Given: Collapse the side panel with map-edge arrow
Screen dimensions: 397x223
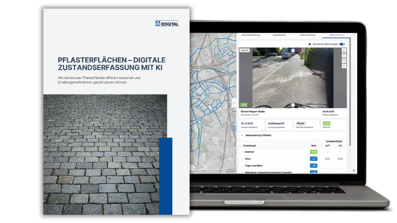Looking at the screenshot, I should pyautogui.click(x=234, y=103).
